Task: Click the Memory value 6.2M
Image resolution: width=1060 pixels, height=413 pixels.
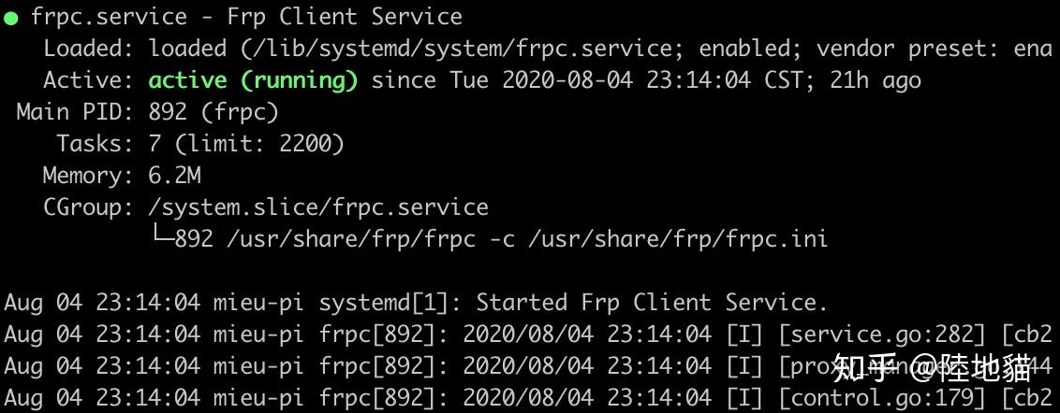Action: click(175, 176)
